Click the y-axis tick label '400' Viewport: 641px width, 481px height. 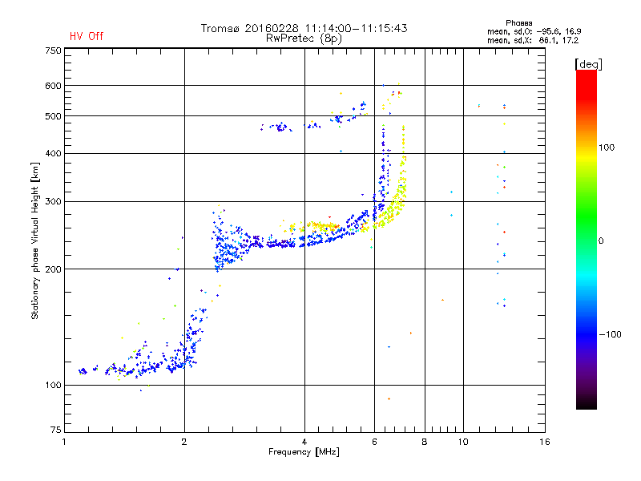coord(53,153)
